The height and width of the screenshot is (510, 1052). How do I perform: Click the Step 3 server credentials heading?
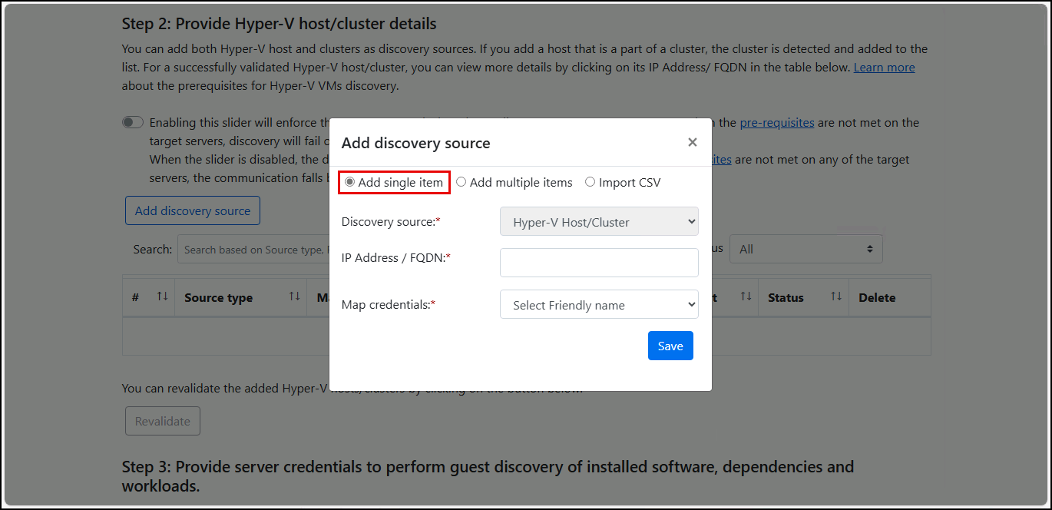coord(488,476)
